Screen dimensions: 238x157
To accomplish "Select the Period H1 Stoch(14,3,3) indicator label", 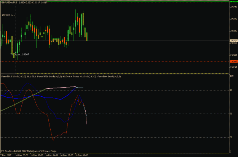I will click(x=85, y=77).
